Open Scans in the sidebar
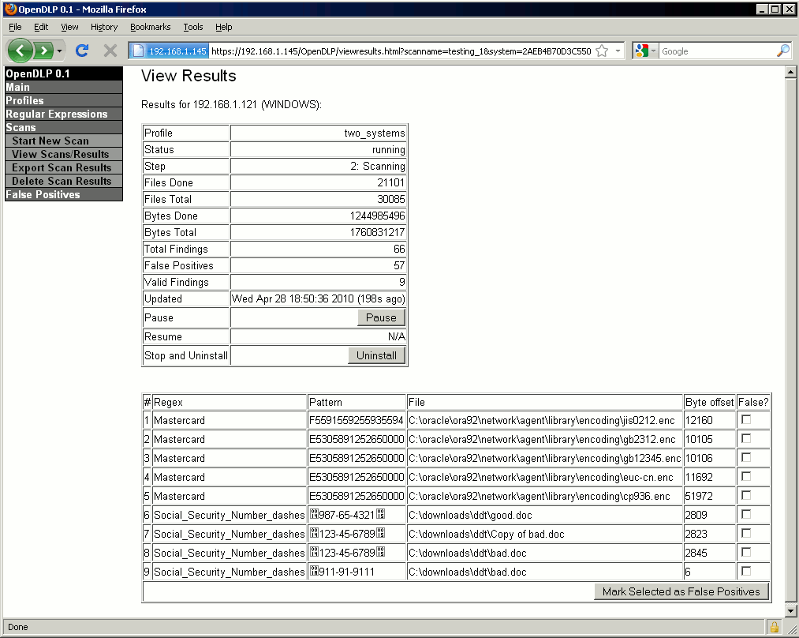 64,127
